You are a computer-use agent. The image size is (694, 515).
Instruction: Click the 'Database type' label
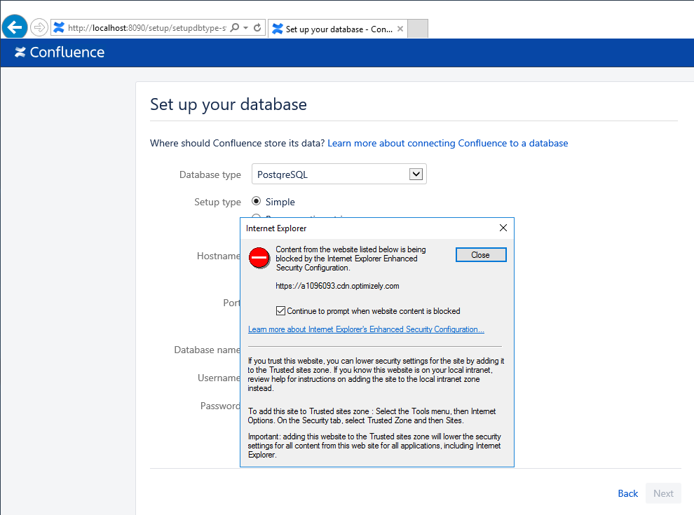coord(210,174)
